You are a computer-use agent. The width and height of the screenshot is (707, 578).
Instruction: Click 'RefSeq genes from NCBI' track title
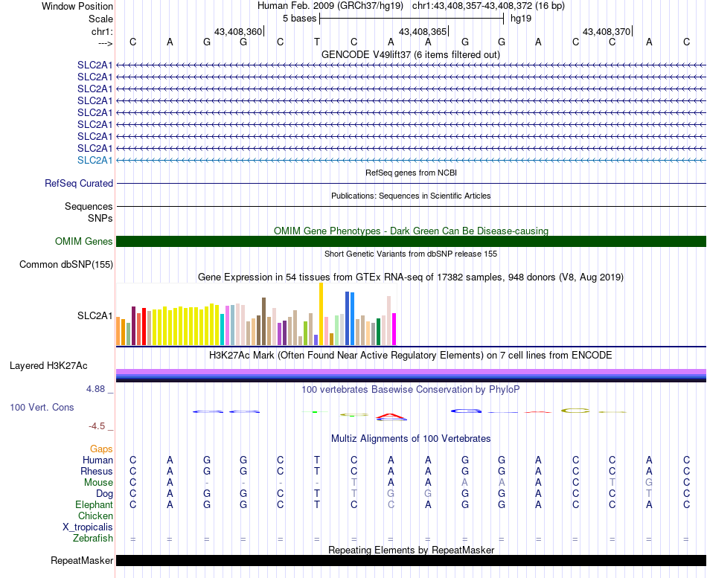(x=411, y=173)
